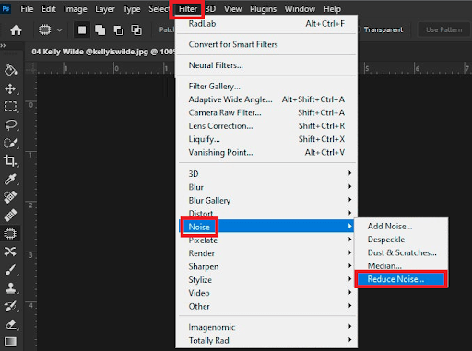
Task: Open the Image menu
Action: point(76,9)
